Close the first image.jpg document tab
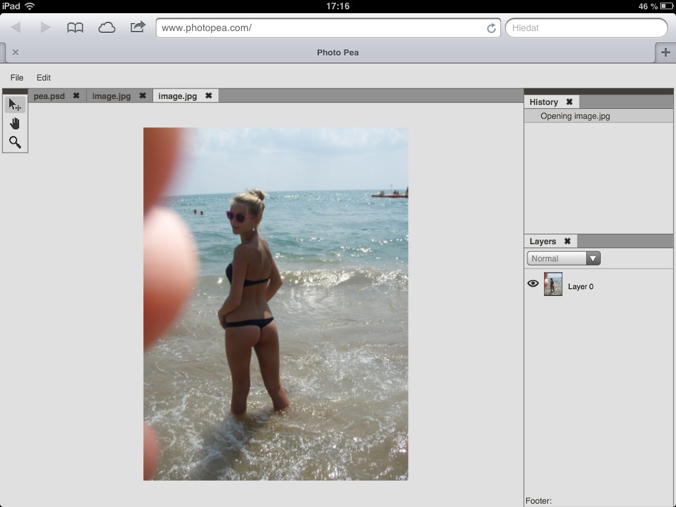The image size is (676, 507). (x=143, y=96)
